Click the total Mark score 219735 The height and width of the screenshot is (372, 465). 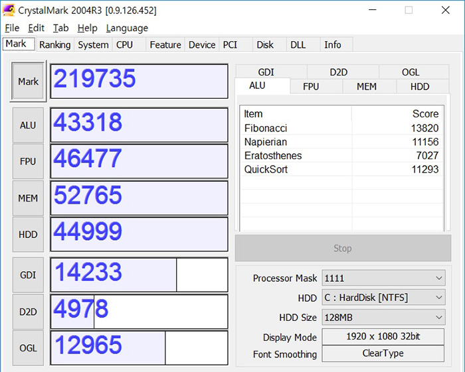(x=139, y=82)
